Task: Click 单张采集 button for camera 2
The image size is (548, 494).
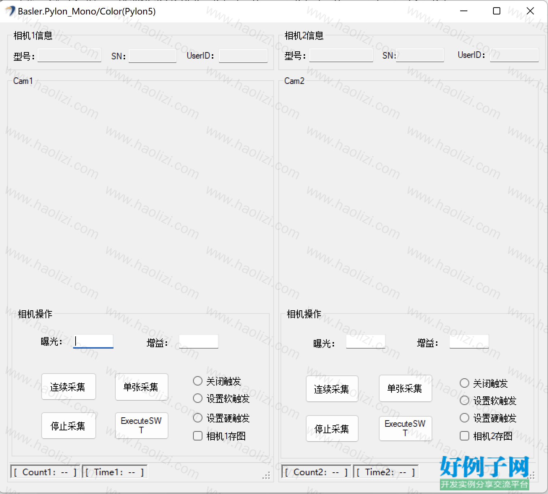Action: [406, 388]
